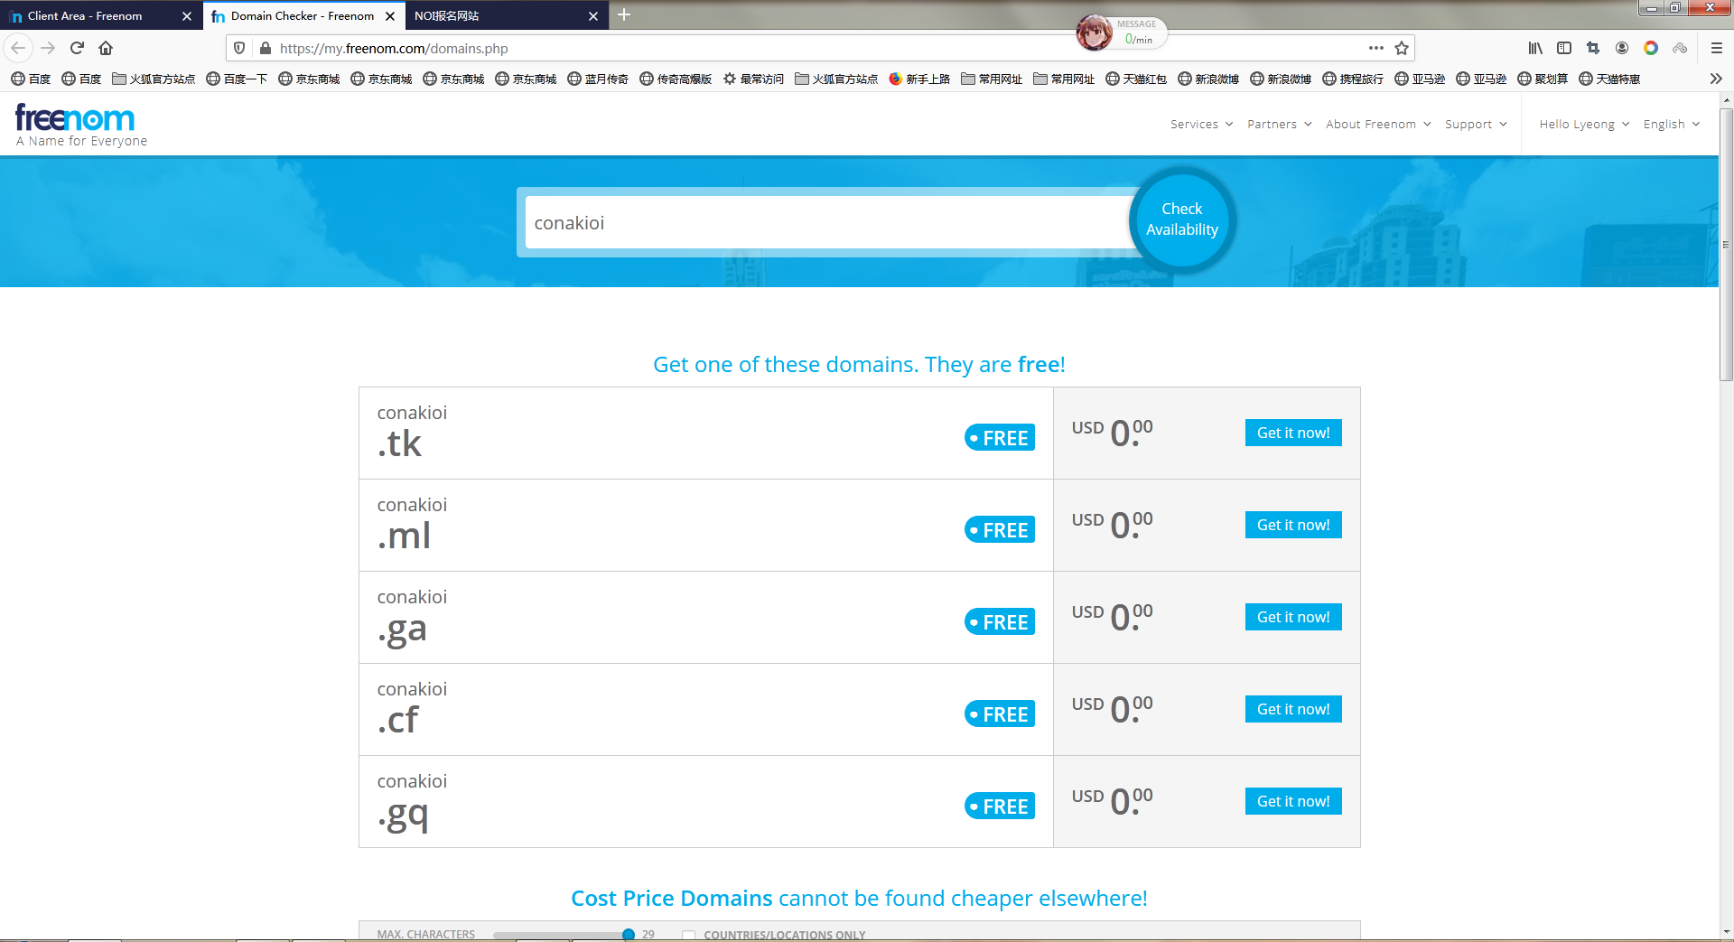Image resolution: width=1734 pixels, height=942 pixels.
Task: Open the 新手上路 Firefox bookmark
Action: (919, 79)
